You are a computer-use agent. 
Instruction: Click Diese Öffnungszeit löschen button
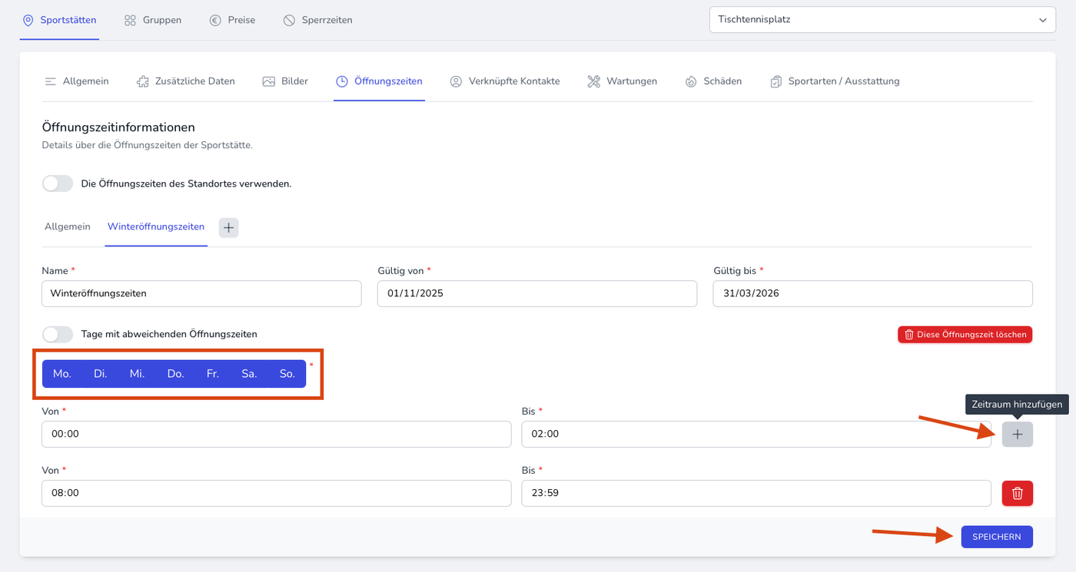click(965, 335)
